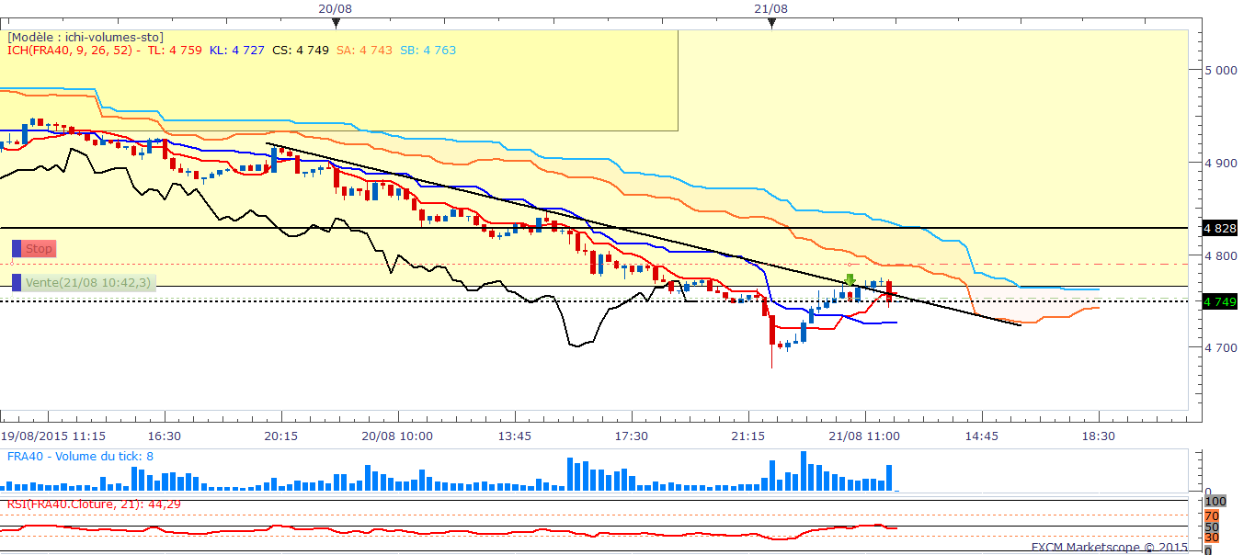Select the 17:30 time axis label
This screenshot has height=555, width=1255.
click(631, 436)
